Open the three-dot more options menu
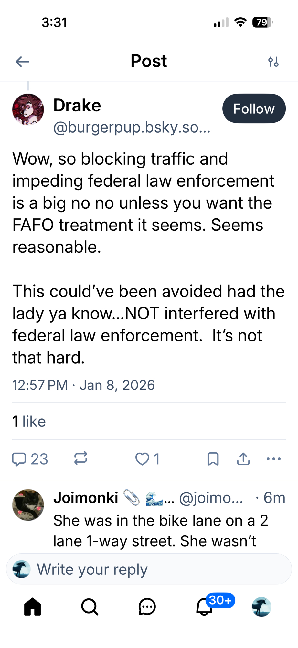The height and width of the screenshot is (648, 298). tap(273, 459)
